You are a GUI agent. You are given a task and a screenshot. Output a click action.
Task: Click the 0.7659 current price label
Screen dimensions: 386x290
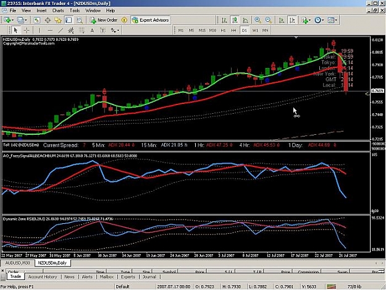376,91
